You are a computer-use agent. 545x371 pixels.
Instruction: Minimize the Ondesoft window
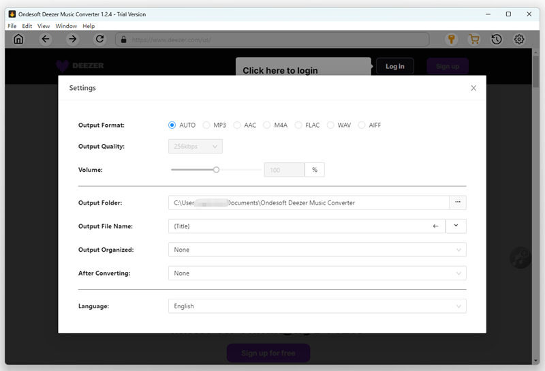click(488, 14)
